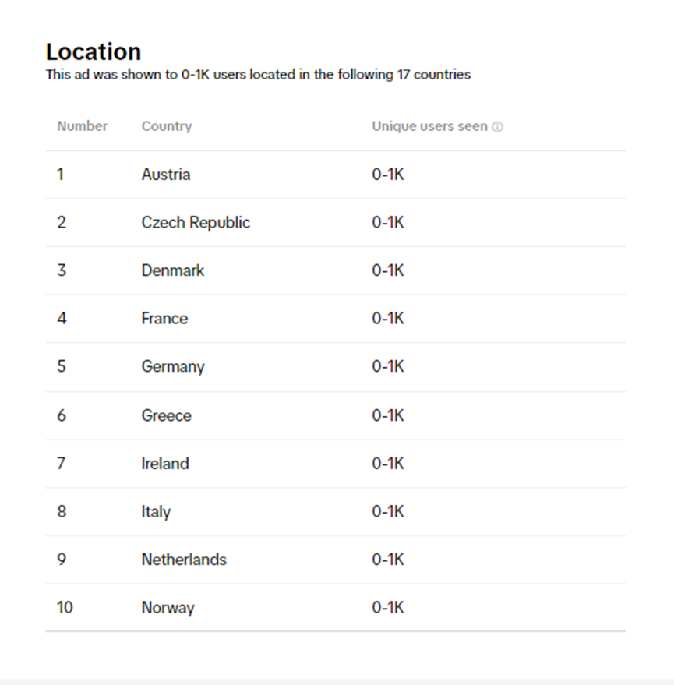The image size is (674, 685).
Task: Click the info icon beside Unique users seen
Action: coord(497,127)
